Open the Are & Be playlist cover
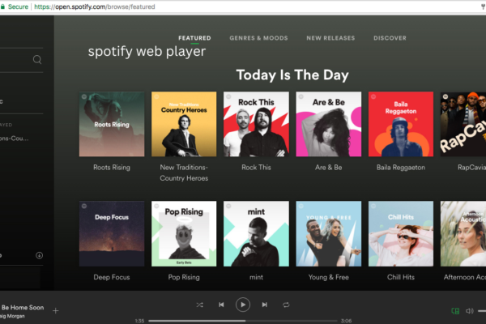 (x=329, y=124)
